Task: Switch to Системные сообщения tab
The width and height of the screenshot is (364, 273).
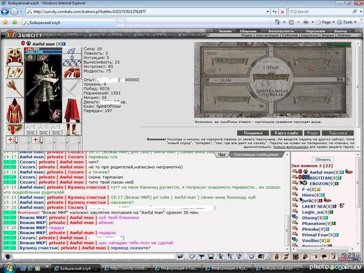Action: pos(256,155)
